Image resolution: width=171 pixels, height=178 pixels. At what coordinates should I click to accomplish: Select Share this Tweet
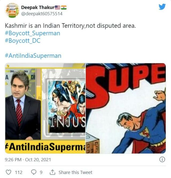click(x=75, y=172)
